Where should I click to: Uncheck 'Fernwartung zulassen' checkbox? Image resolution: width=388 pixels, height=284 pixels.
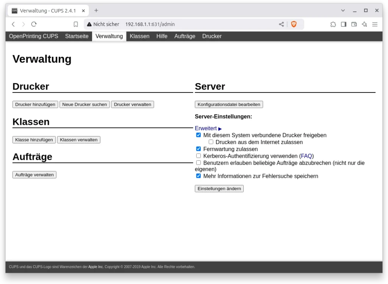pos(199,149)
